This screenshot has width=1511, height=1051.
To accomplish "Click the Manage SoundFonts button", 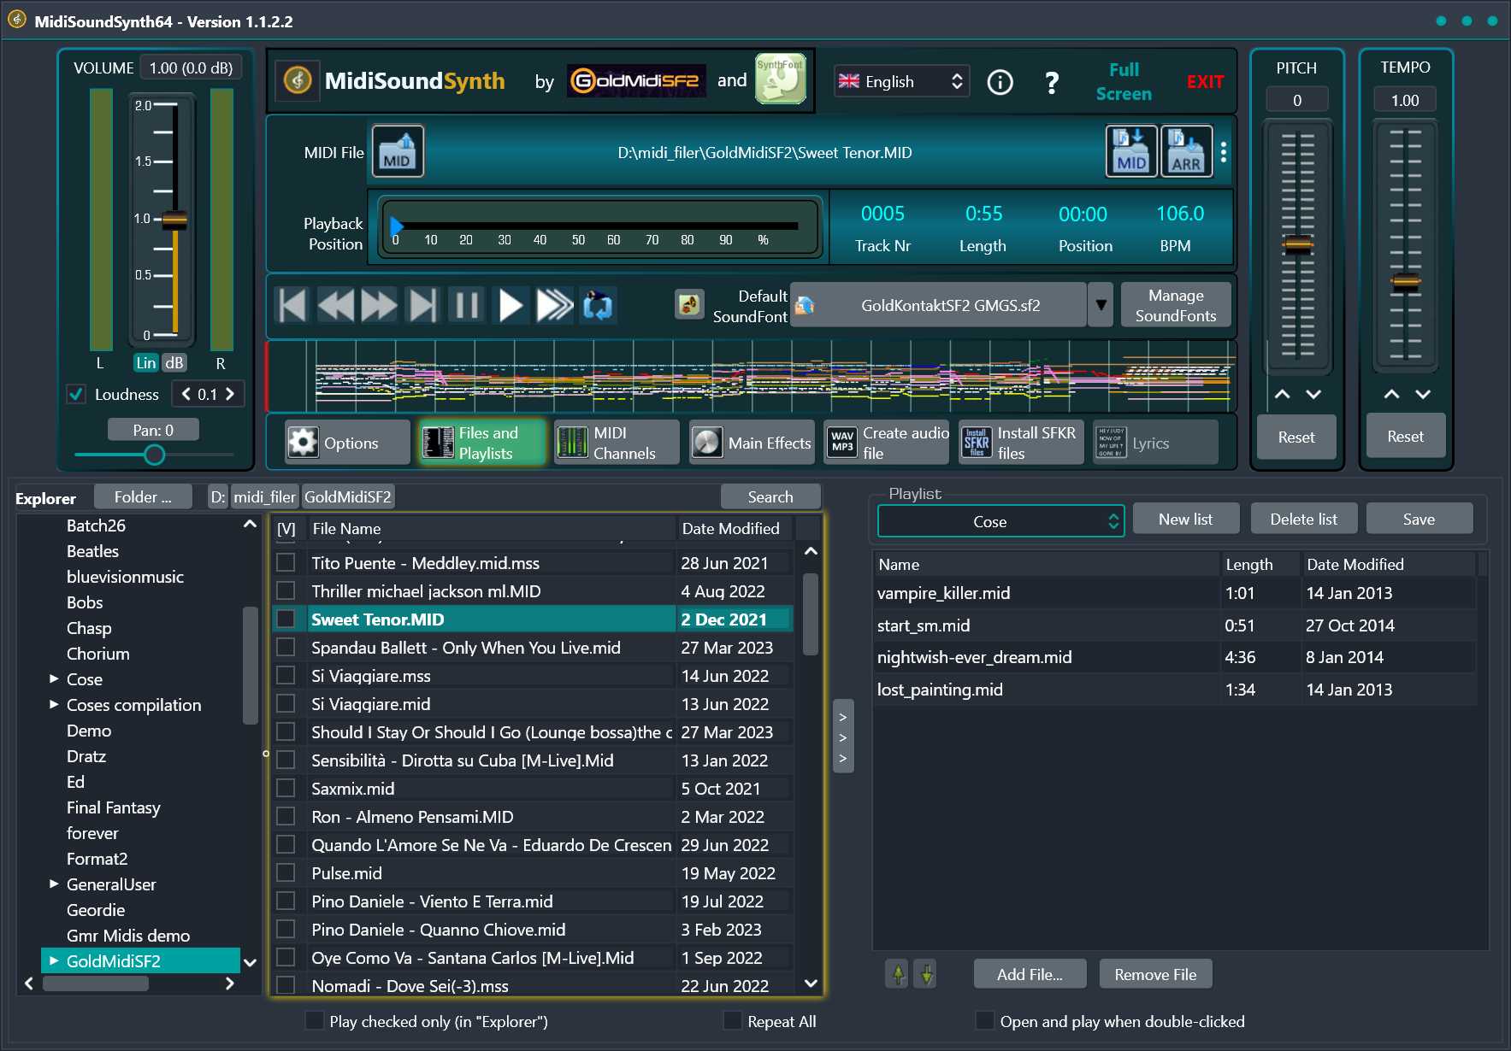I will (x=1176, y=305).
